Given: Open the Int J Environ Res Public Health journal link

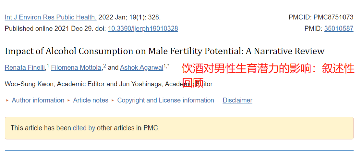Looking at the screenshot, I should pos(51,17).
